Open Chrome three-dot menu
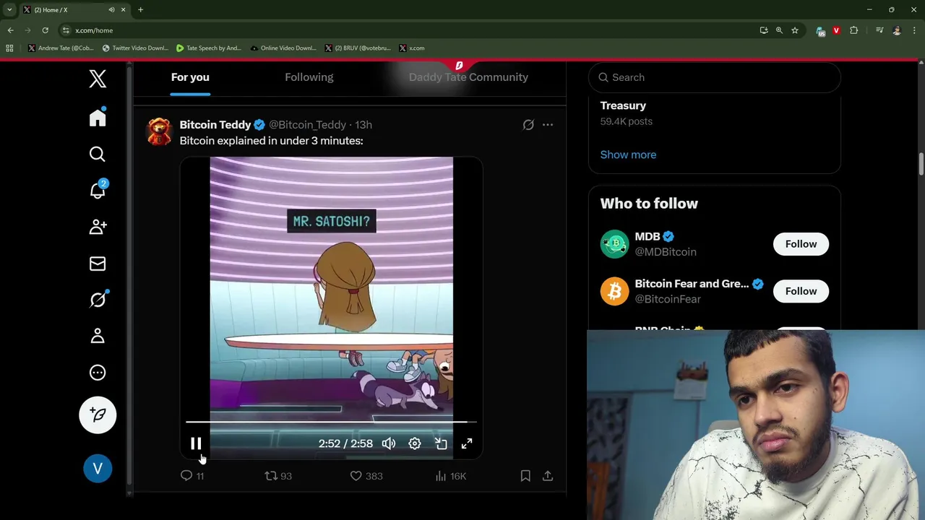 tap(913, 30)
